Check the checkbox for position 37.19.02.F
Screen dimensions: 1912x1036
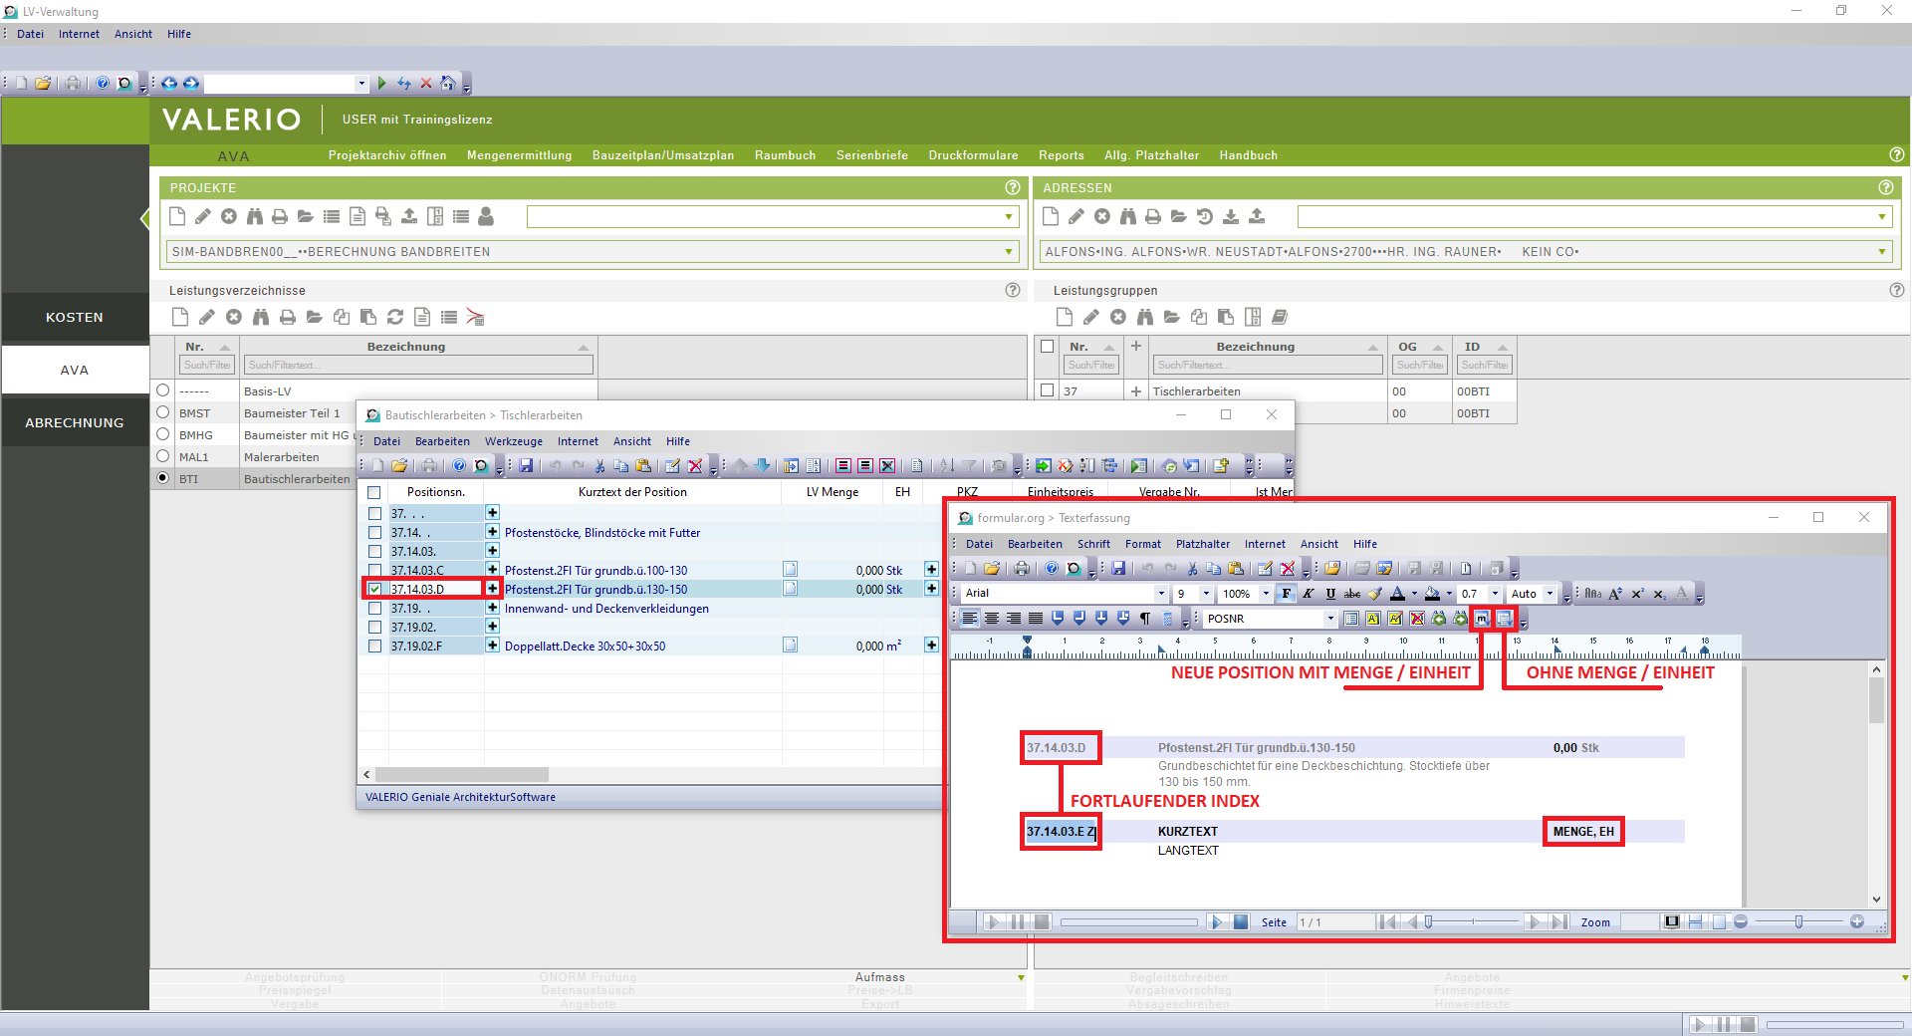click(374, 646)
